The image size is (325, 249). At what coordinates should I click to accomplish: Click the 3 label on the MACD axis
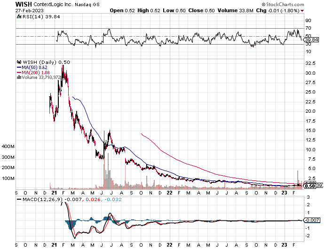click(308, 197)
